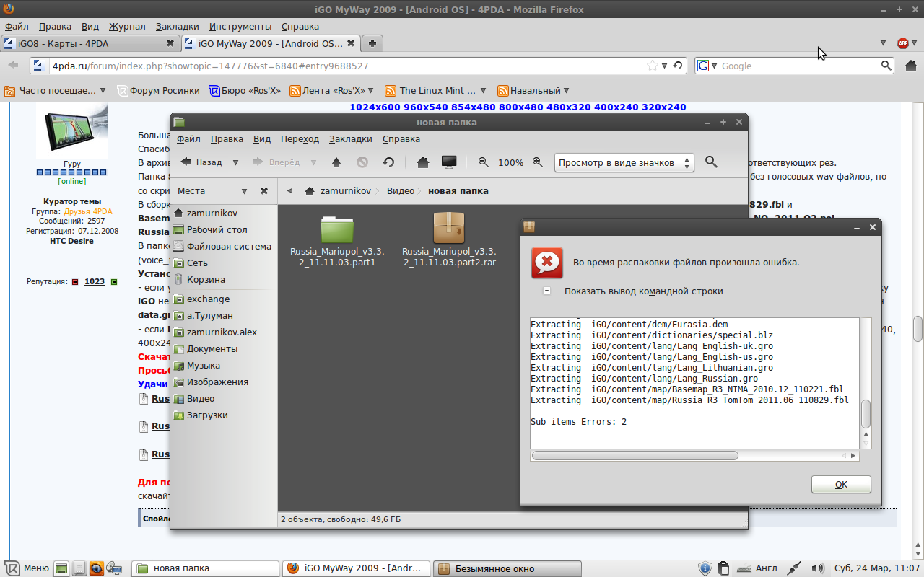The width and height of the screenshot is (924, 577).
Task: Click search magnifier in file manager toolbar
Action: (711, 162)
